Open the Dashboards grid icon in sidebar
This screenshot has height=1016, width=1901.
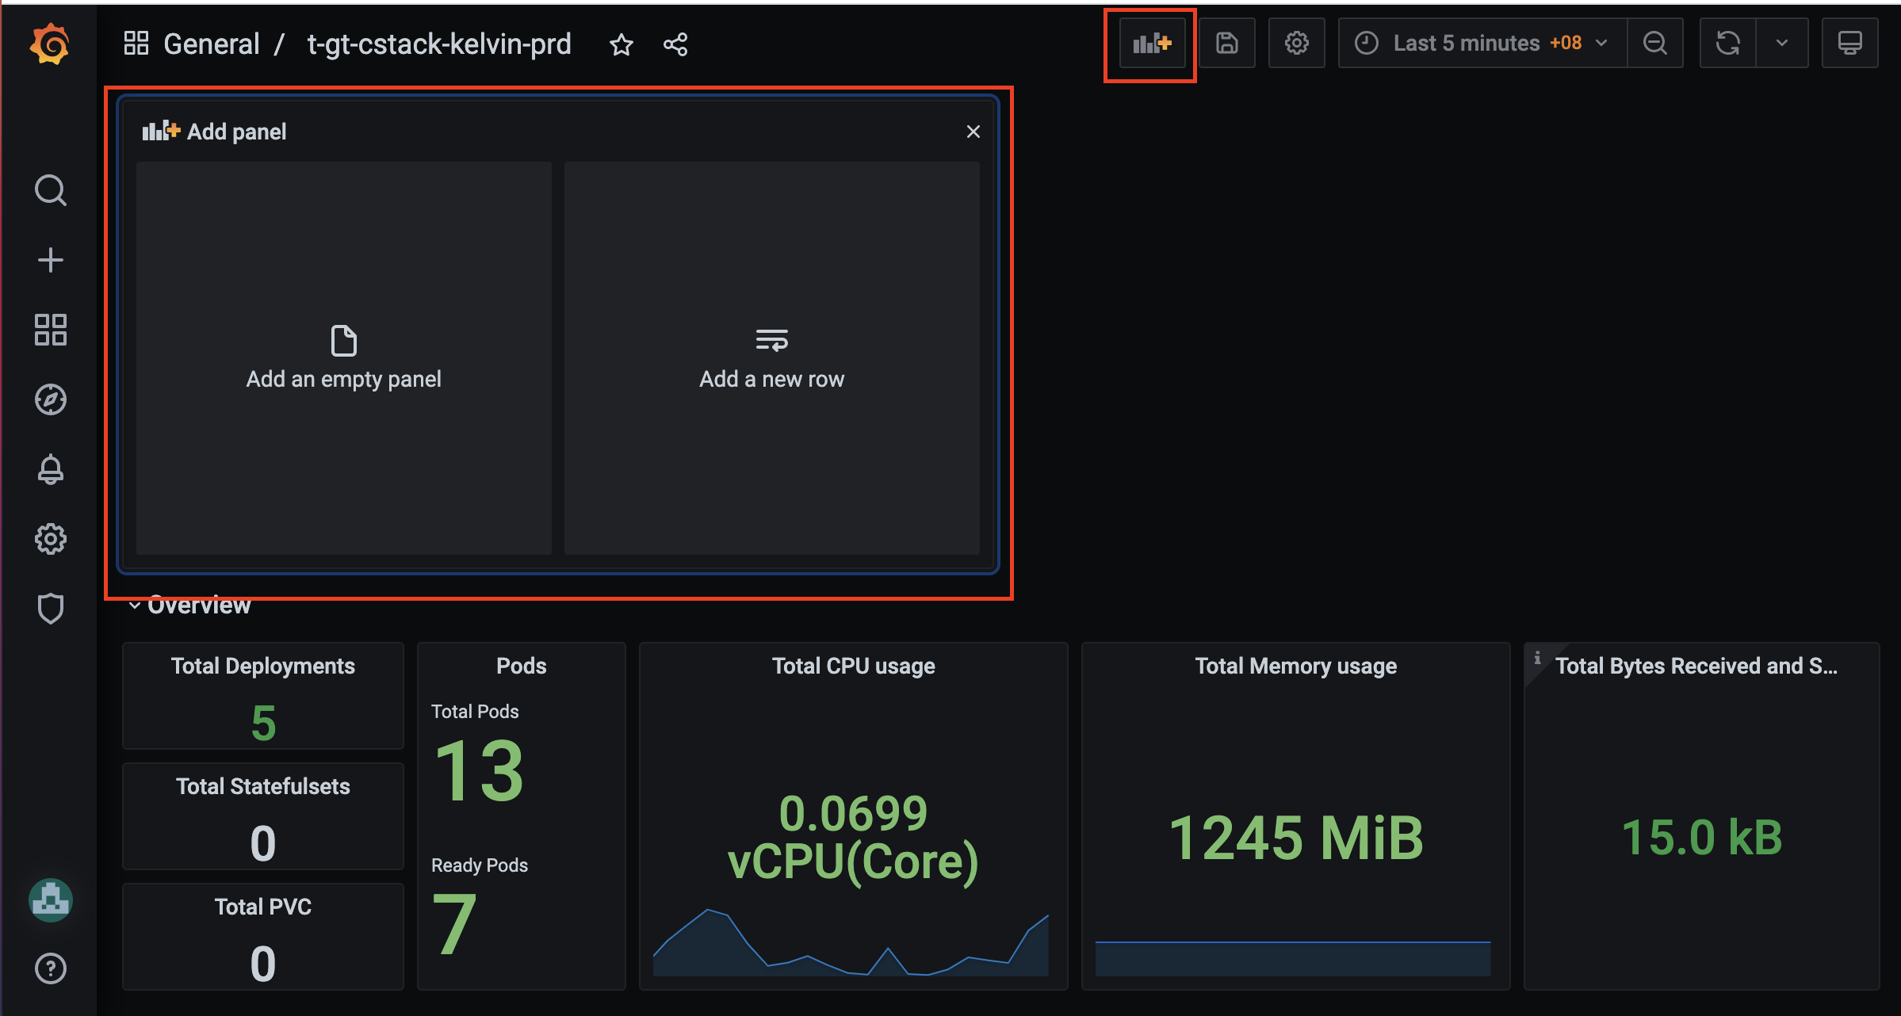(x=51, y=330)
